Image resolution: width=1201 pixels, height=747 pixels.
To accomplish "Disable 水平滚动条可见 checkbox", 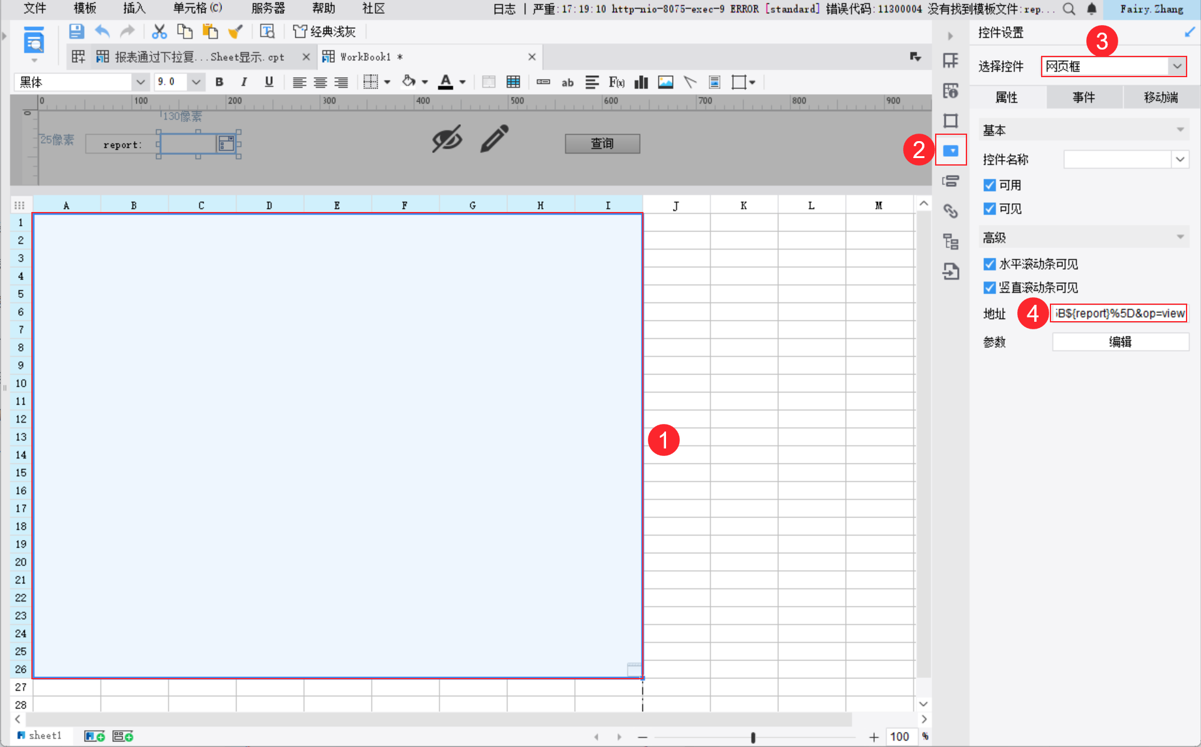I will [x=990, y=264].
